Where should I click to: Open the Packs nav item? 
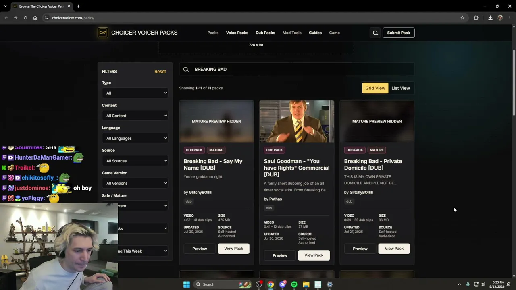coord(213,33)
